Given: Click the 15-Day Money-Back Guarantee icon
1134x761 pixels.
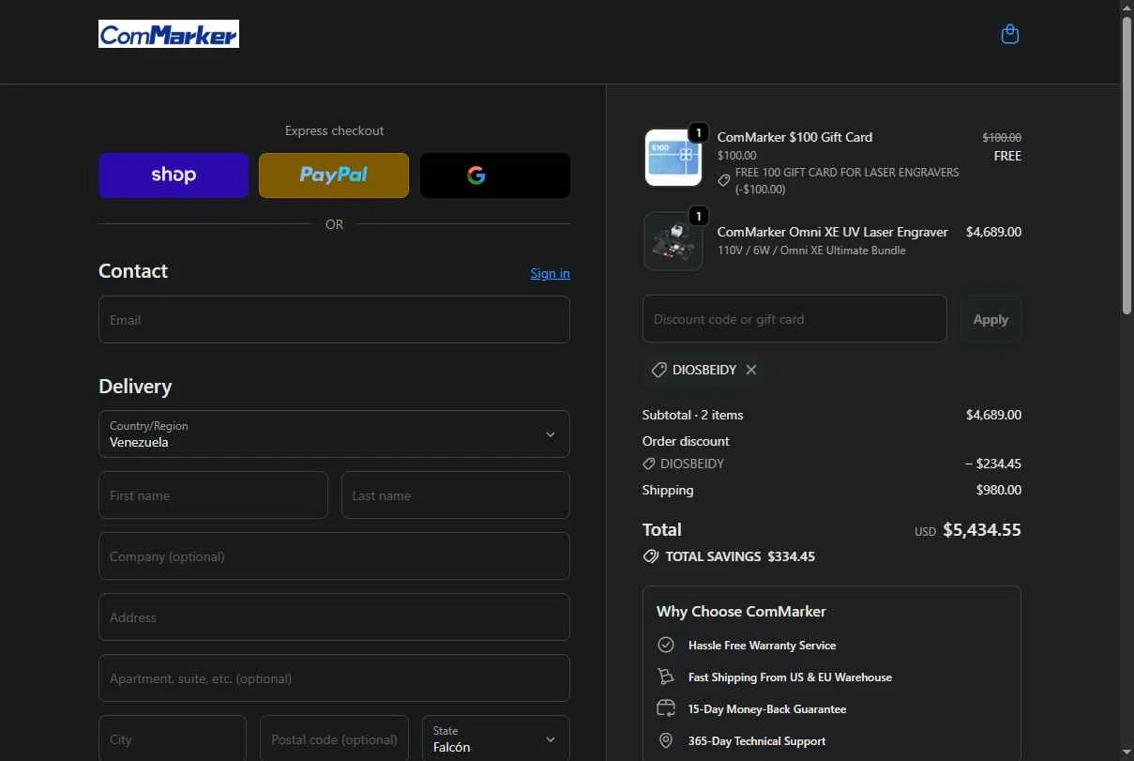Looking at the screenshot, I should coord(666,708).
